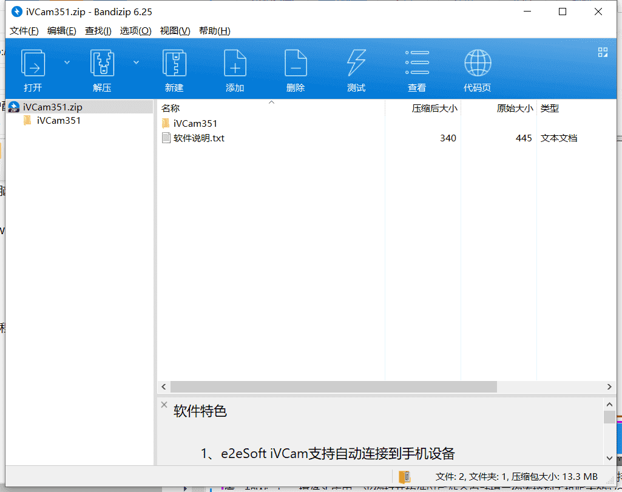Click the compressed size value 340
This screenshot has height=492, width=622.
point(448,138)
